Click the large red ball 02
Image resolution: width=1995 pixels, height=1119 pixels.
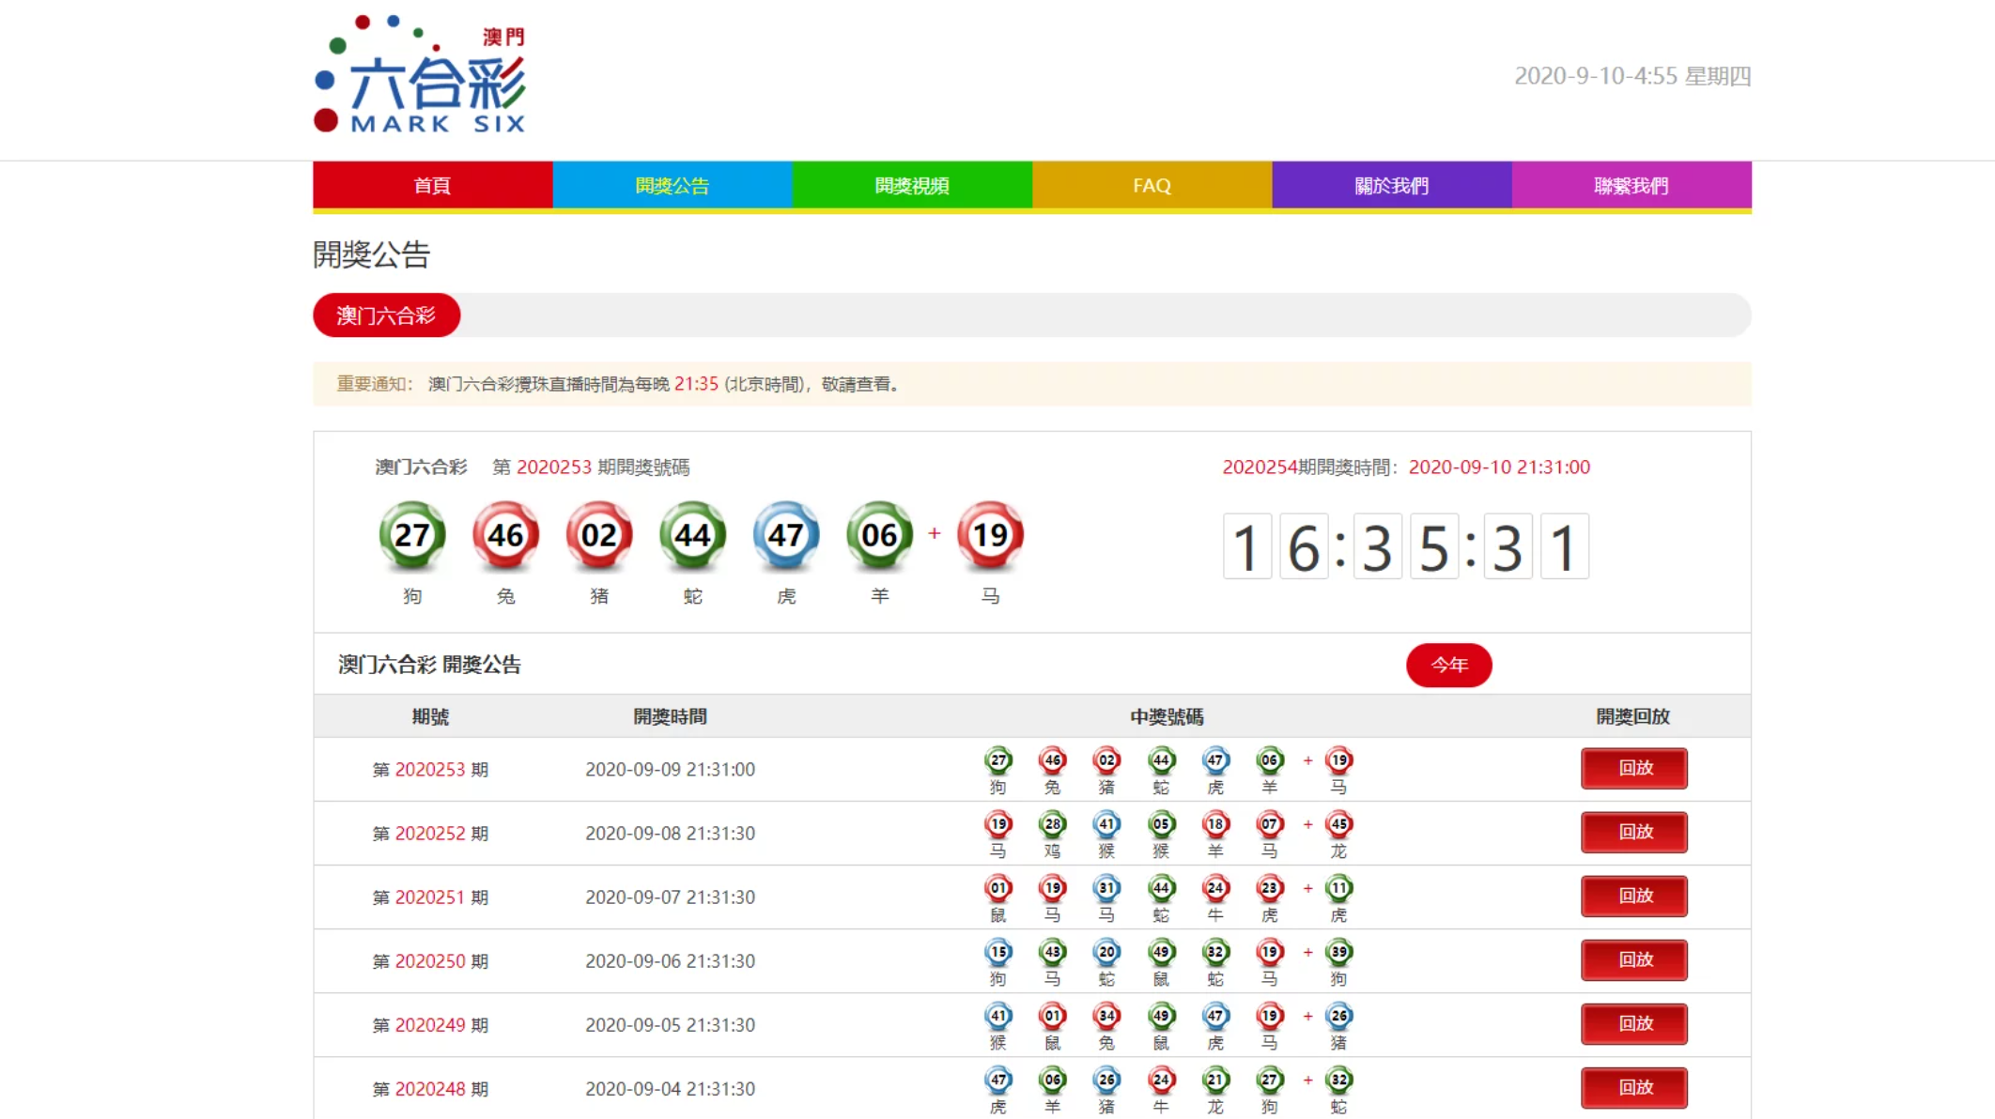tap(599, 535)
